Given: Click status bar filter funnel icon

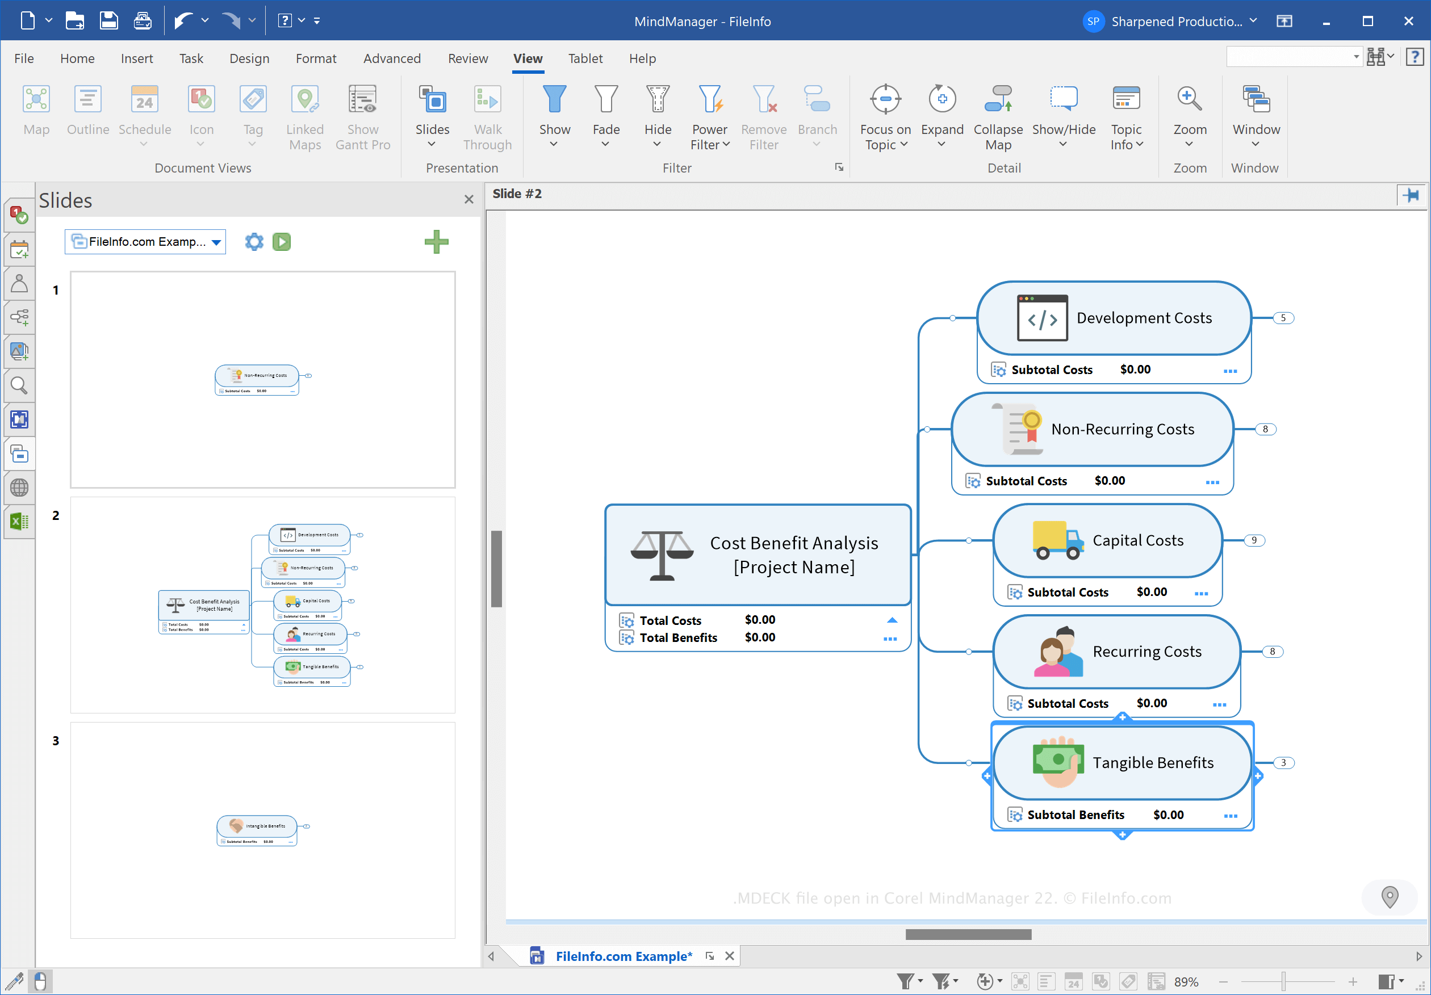Looking at the screenshot, I should tap(906, 981).
